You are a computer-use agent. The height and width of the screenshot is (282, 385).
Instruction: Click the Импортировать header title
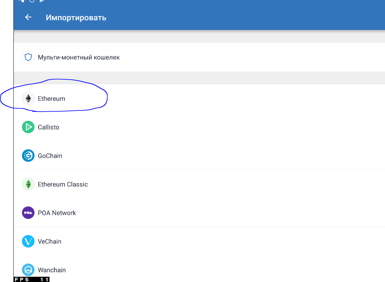click(x=76, y=18)
